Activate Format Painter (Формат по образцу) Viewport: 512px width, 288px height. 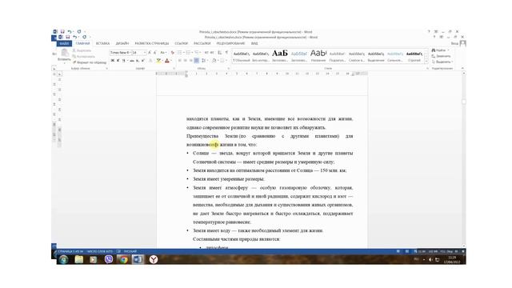coord(89,62)
